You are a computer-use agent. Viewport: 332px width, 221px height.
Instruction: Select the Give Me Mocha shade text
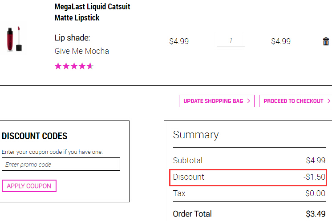pyautogui.click(x=82, y=51)
